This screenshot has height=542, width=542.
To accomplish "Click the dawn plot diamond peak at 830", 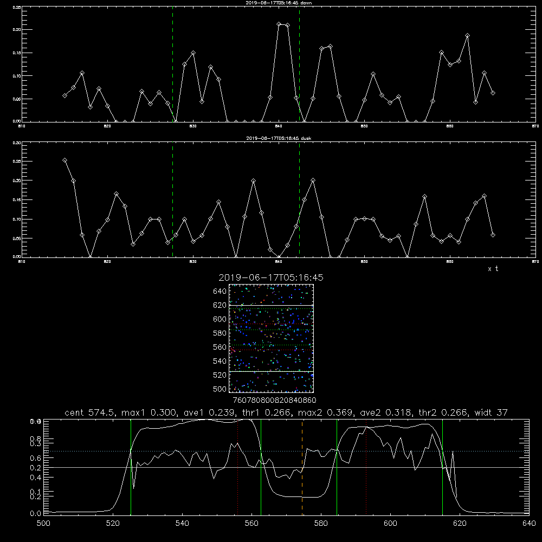I will 193,53.
